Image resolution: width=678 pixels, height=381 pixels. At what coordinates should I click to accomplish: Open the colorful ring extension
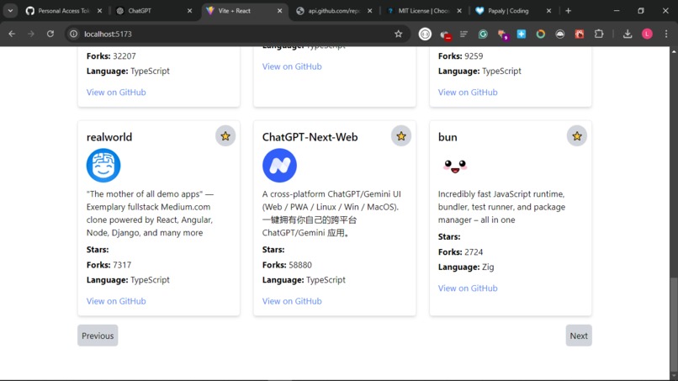pyautogui.click(x=541, y=34)
